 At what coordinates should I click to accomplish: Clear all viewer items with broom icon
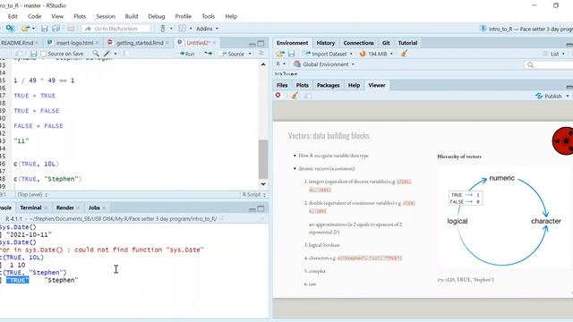[x=295, y=96]
